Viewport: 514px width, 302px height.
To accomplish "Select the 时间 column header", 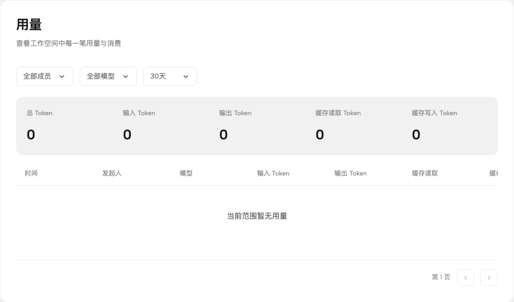I will 31,173.
